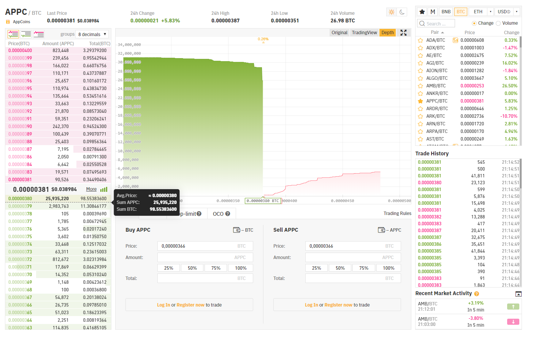The height and width of the screenshot is (343, 552).
Task: Select the Depth chart tab
Action: click(x=387, y=33)
